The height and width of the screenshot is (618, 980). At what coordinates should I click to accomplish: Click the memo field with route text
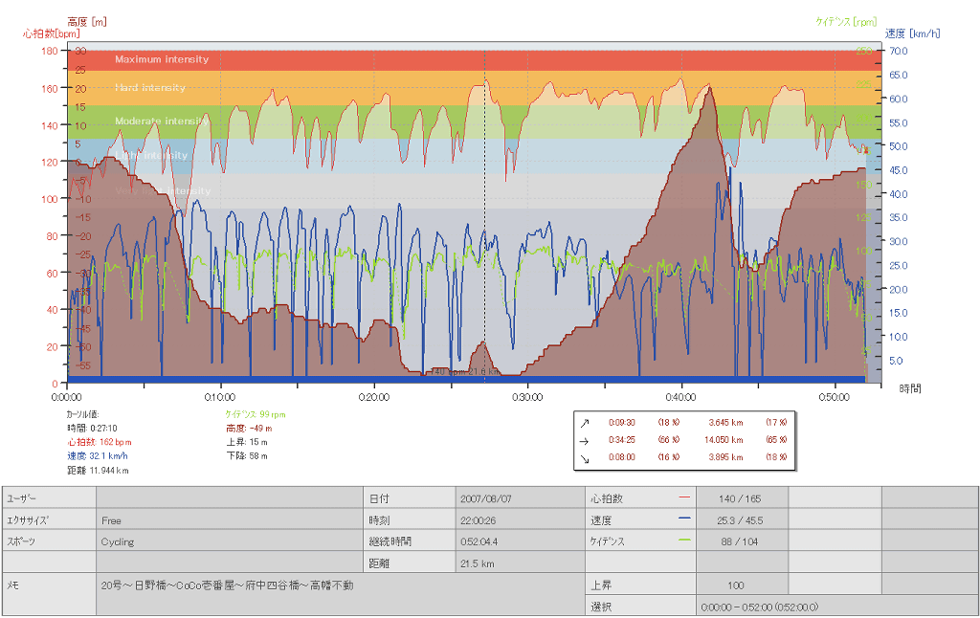click(x=227, y=585)
